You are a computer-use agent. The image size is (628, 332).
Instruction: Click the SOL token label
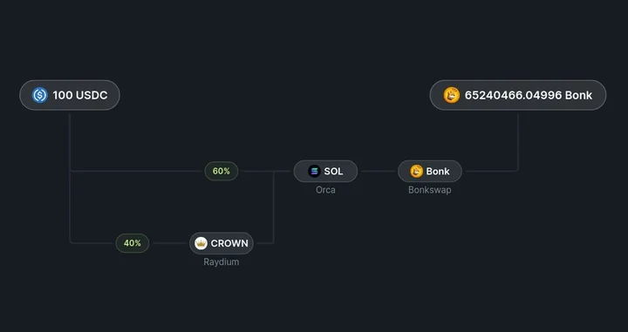[333, 171]
